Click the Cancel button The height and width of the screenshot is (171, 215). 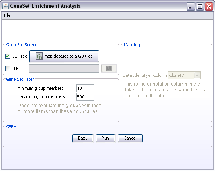coord(130,138)
